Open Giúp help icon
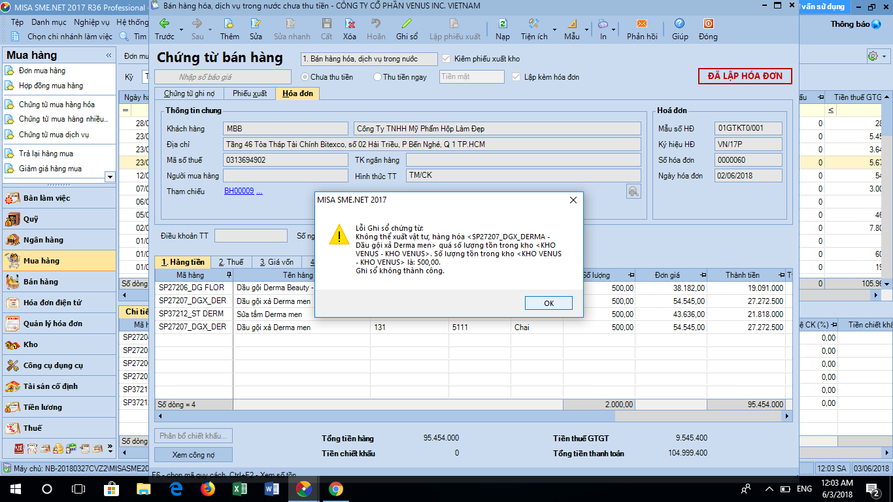This screenshot has height=502, width=893. click(680, 24)
